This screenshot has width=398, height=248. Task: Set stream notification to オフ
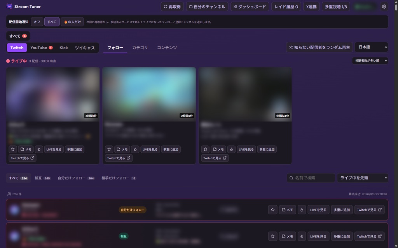tap(37, 22)
